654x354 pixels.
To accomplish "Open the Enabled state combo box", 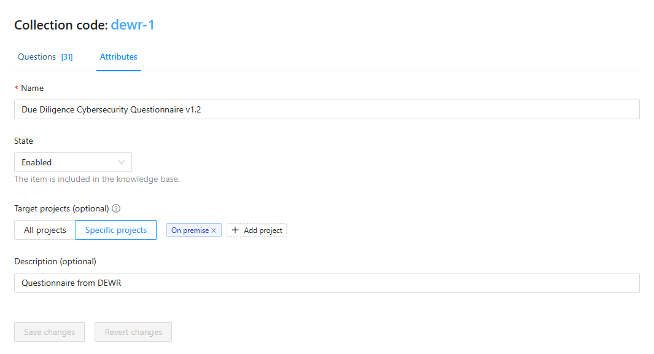I will tap(68, 162).
